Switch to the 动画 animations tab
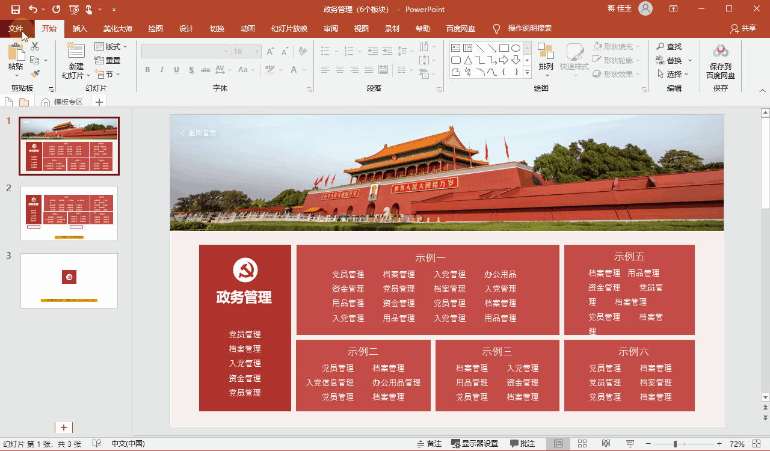Screen dimensions: 770x451 [247, 28]
